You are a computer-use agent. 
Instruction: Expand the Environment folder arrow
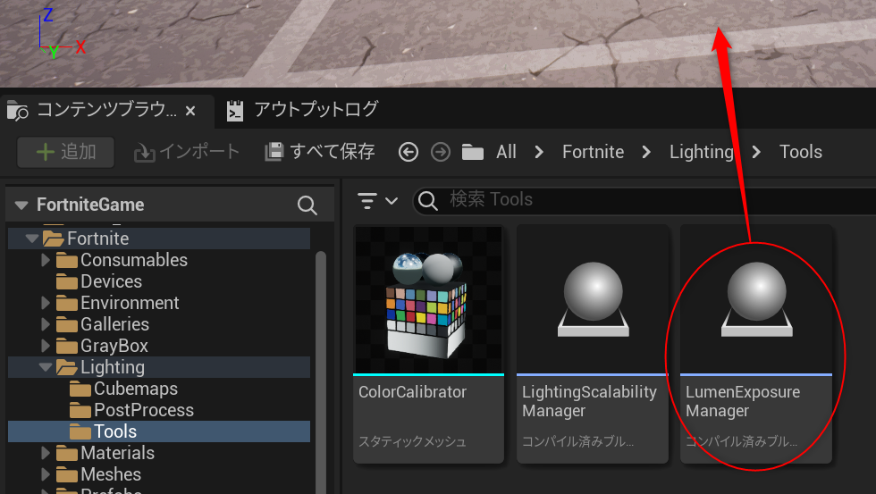click(x=46, y=303)
